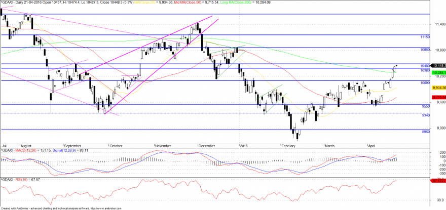Click the 9340 level label
Screen dimensions: 446x210
[x=426, y=115]
